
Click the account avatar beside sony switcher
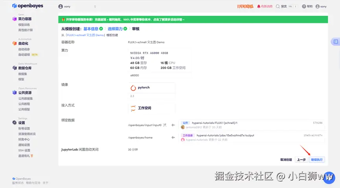click(x=61, y=7)
